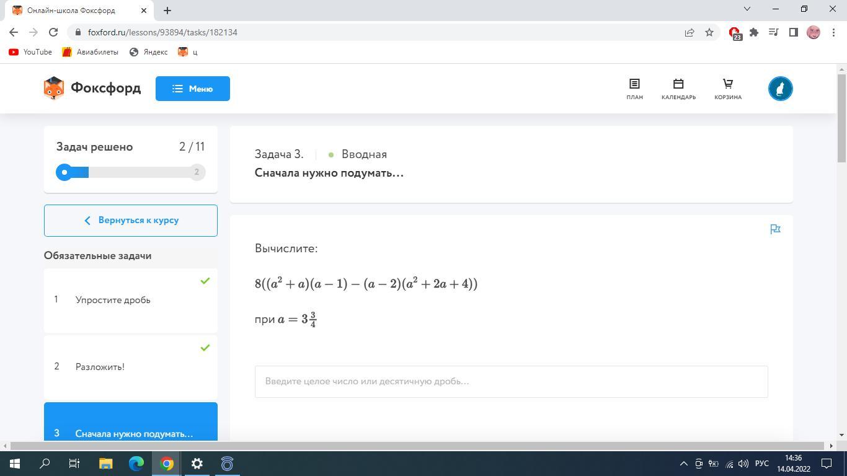The image size is (847, 476).
Task: Open the ц bookmark
Action: coord(188,52)
